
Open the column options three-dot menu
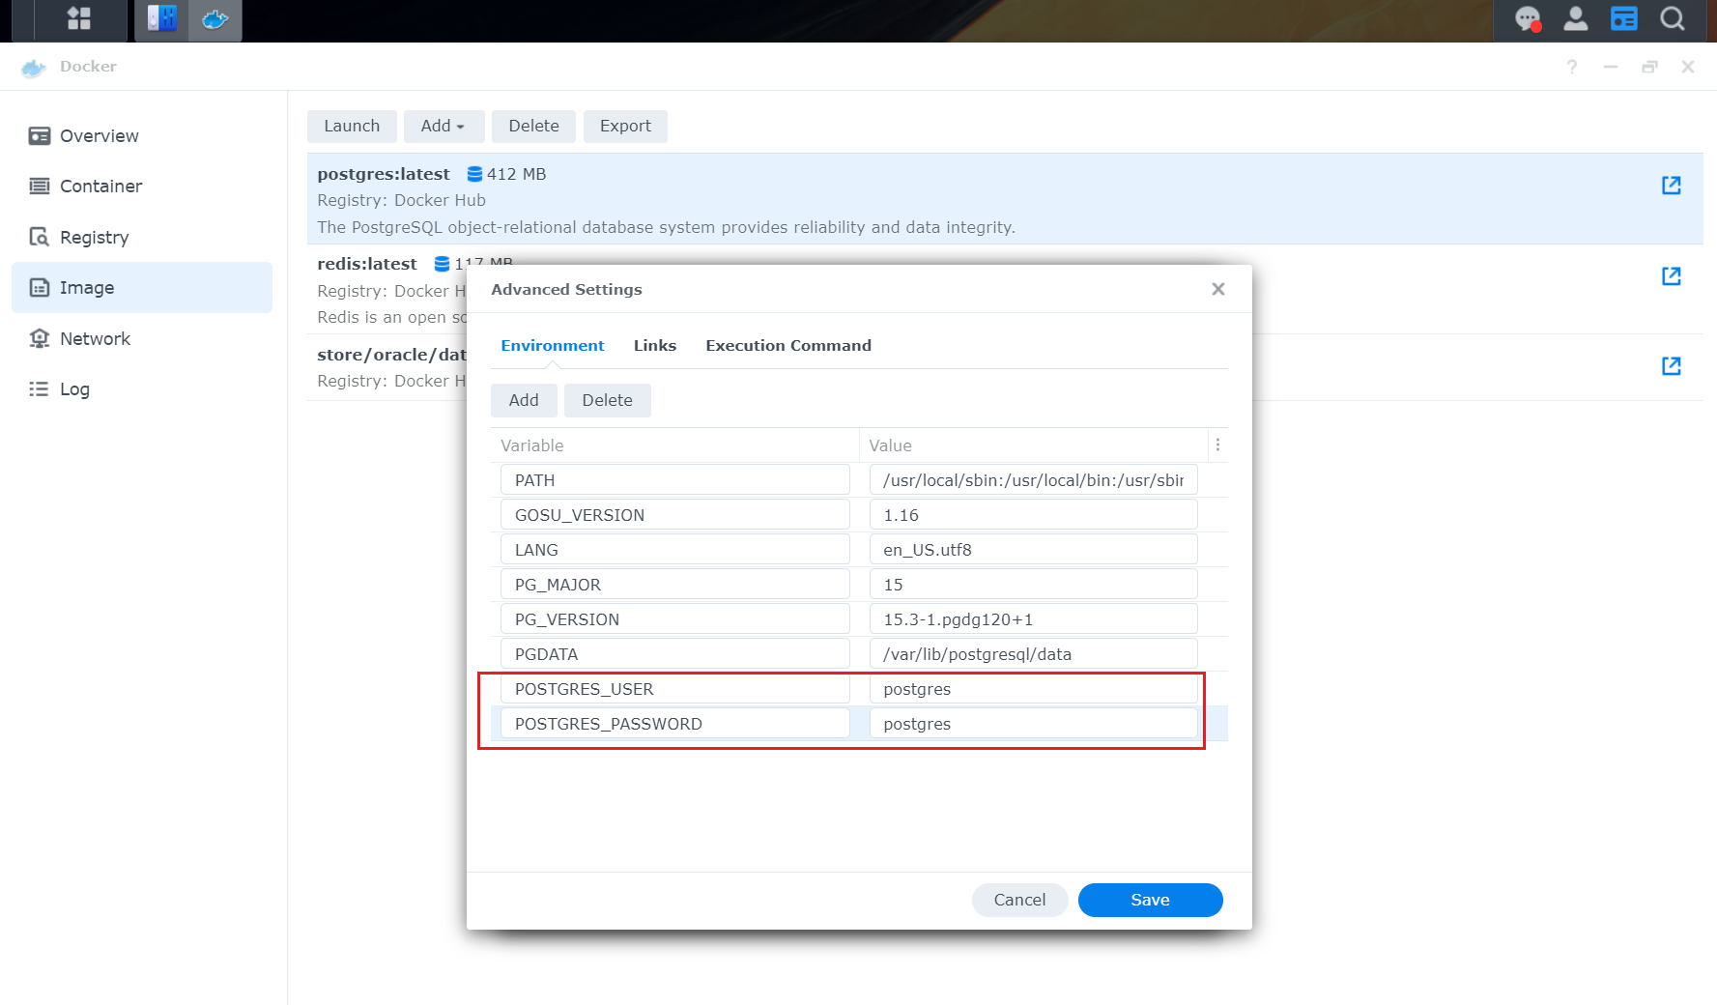click(1217, 445)
